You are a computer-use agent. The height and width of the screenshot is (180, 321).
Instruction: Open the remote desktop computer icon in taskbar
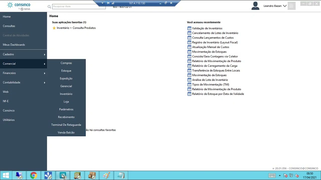[19, 175]
